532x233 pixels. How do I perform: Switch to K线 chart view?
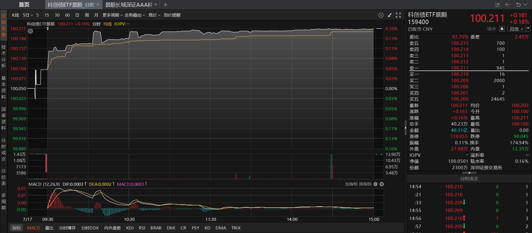point(15,15)
